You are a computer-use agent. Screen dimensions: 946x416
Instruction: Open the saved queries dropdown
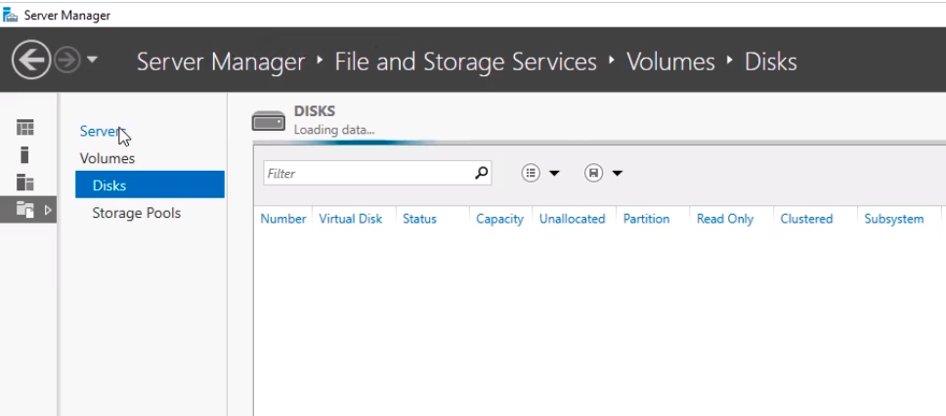[x=603, y=173]
